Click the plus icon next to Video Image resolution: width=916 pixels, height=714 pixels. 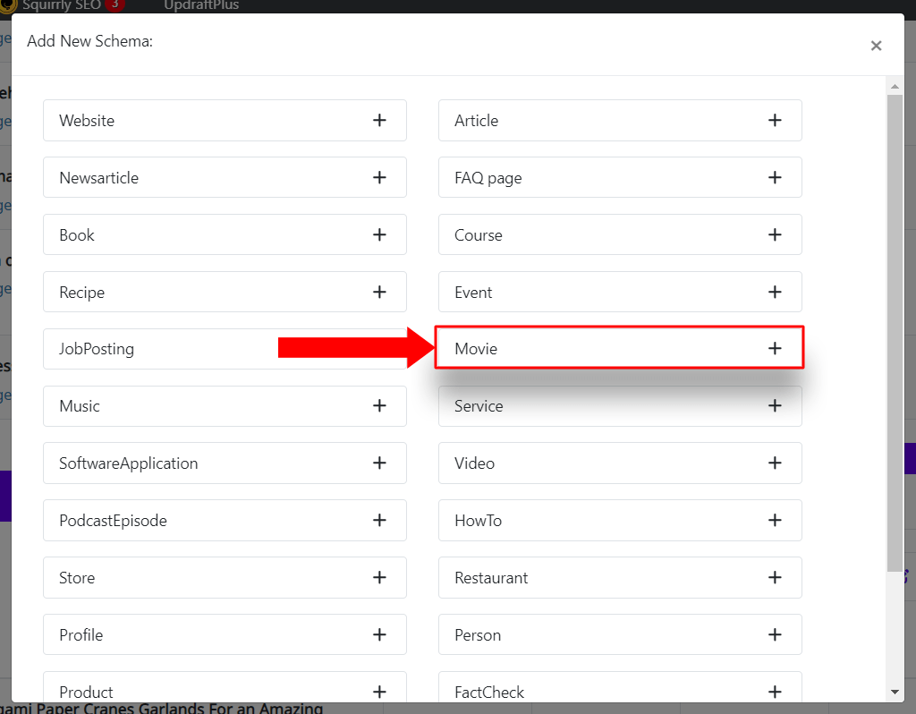click(x=775, y=463)
